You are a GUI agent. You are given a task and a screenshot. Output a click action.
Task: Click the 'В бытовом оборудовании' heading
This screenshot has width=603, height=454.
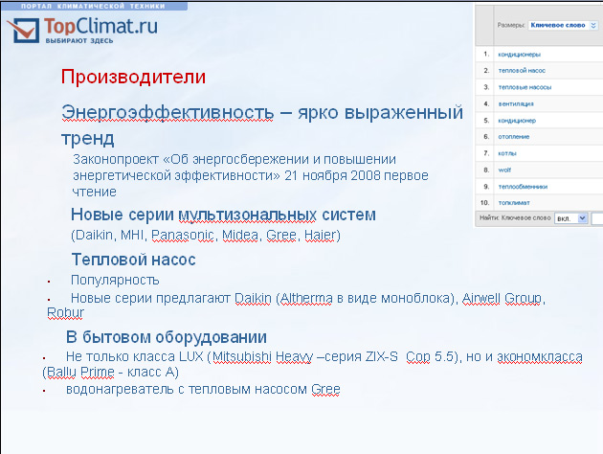tap(166, 337)
